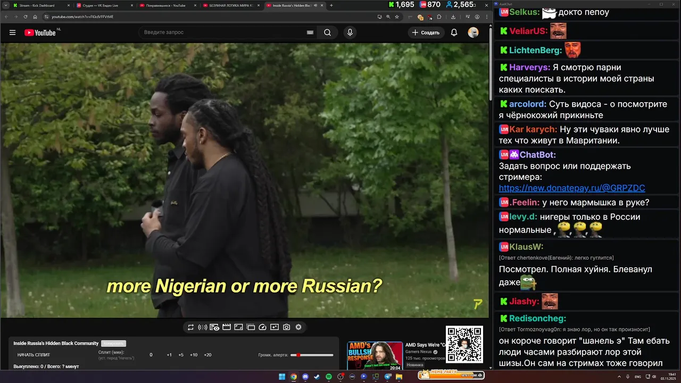Select the split +5 minutes option
This screenshot has height=383, width=681.
pos(181,355)
